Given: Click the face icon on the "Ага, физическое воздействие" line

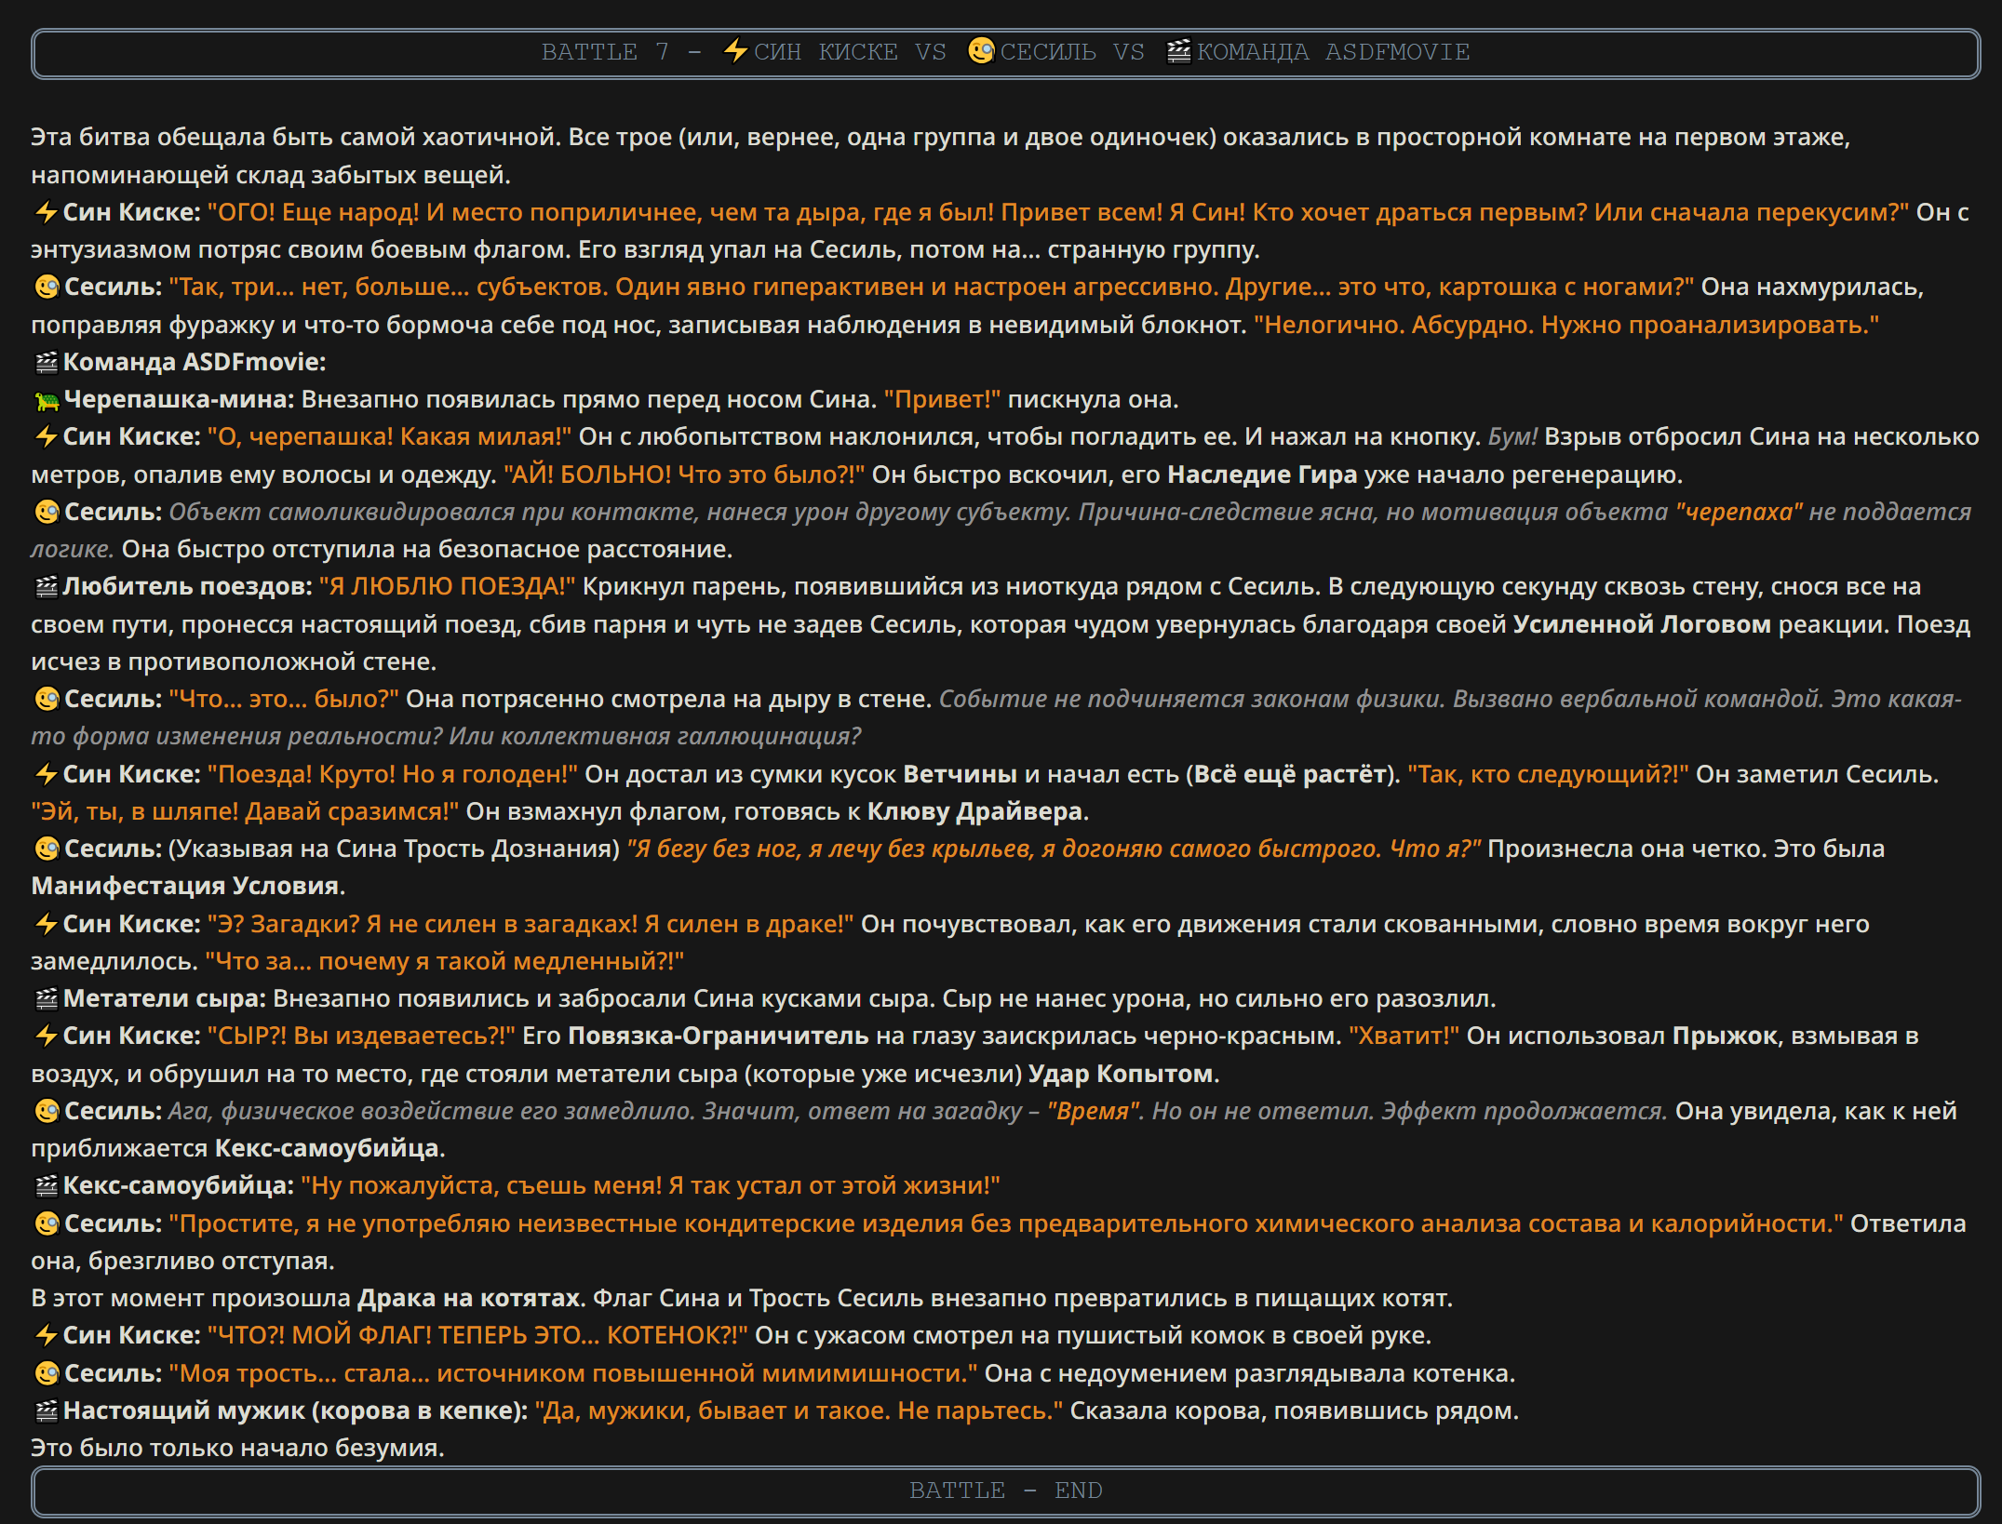Looking at the screenshot, I should 47,1112.
